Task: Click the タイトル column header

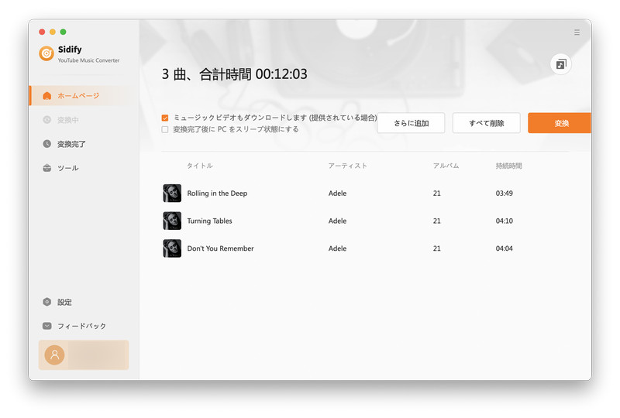Action: pyautogui.click(x=200, y=166)
